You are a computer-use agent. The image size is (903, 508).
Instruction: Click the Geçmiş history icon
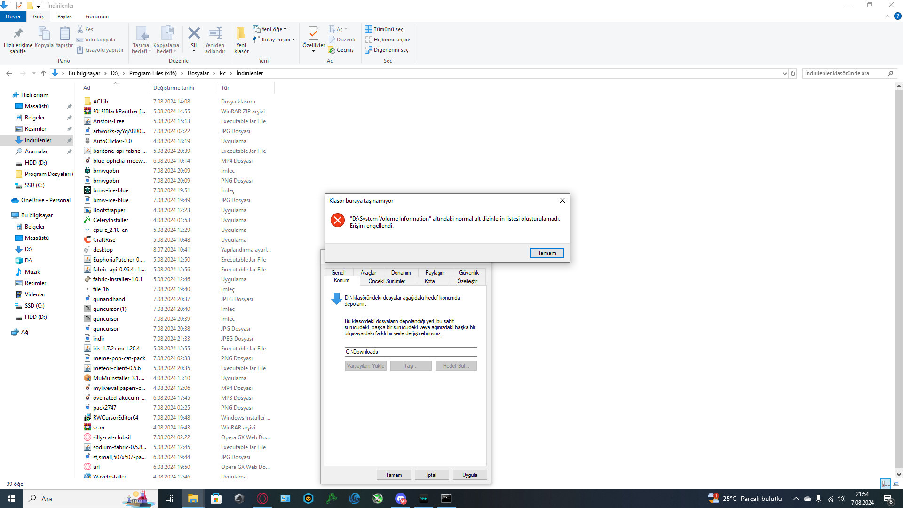tap(332, 50)
